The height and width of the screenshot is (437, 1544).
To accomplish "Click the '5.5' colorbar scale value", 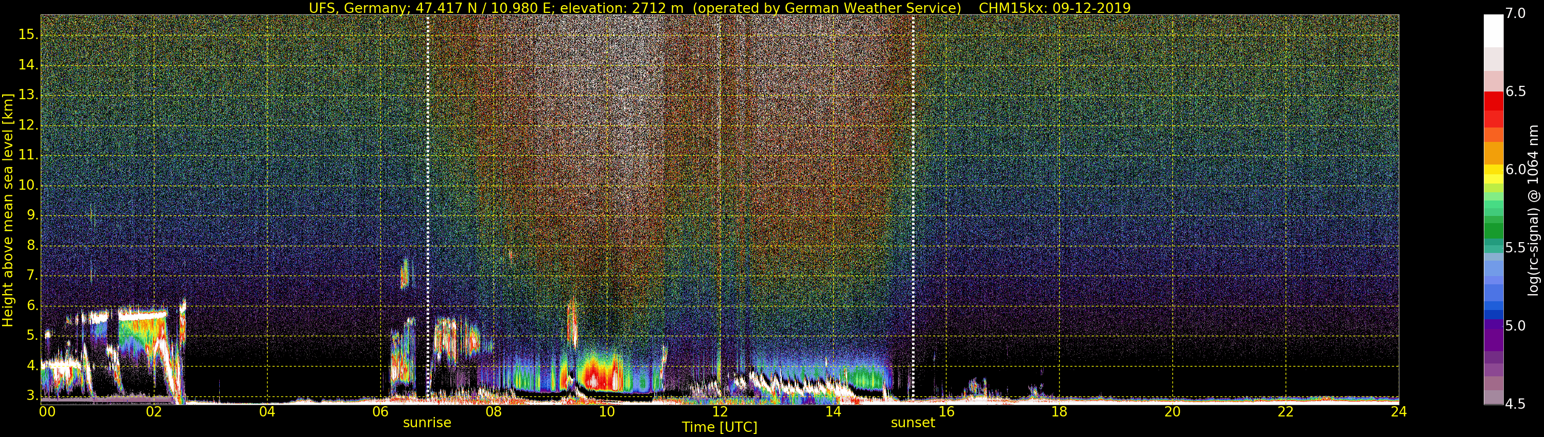I will (1516, 248).
